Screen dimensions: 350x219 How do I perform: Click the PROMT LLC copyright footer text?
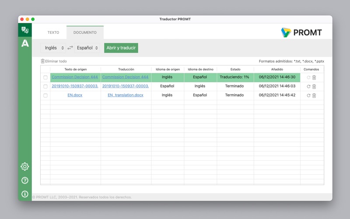pos(82,197)
